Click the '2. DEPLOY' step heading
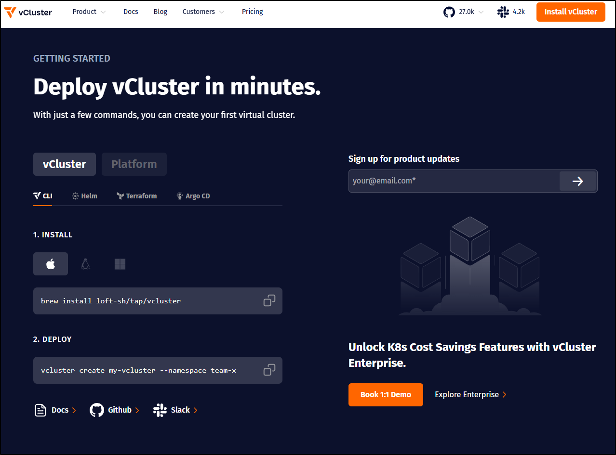The width and height of the screenshot is (616, 455). 53,339
